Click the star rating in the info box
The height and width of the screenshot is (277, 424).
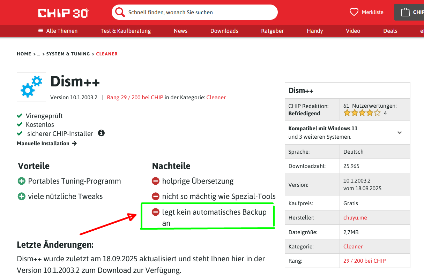click(x=362, y=113)
